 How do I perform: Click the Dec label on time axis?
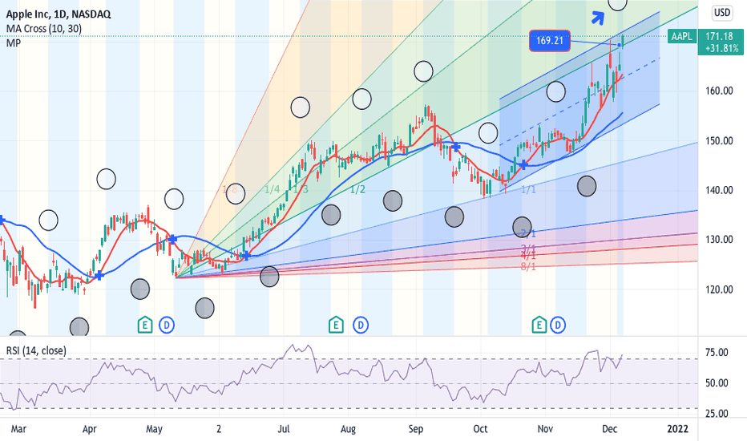click(610, 429)
